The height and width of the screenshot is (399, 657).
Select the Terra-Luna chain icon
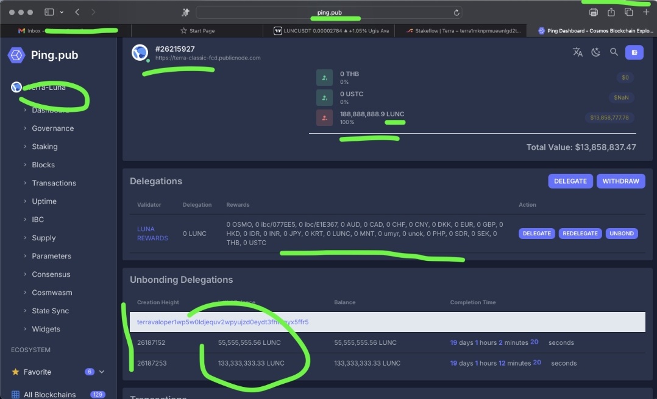tap(16, 87)
